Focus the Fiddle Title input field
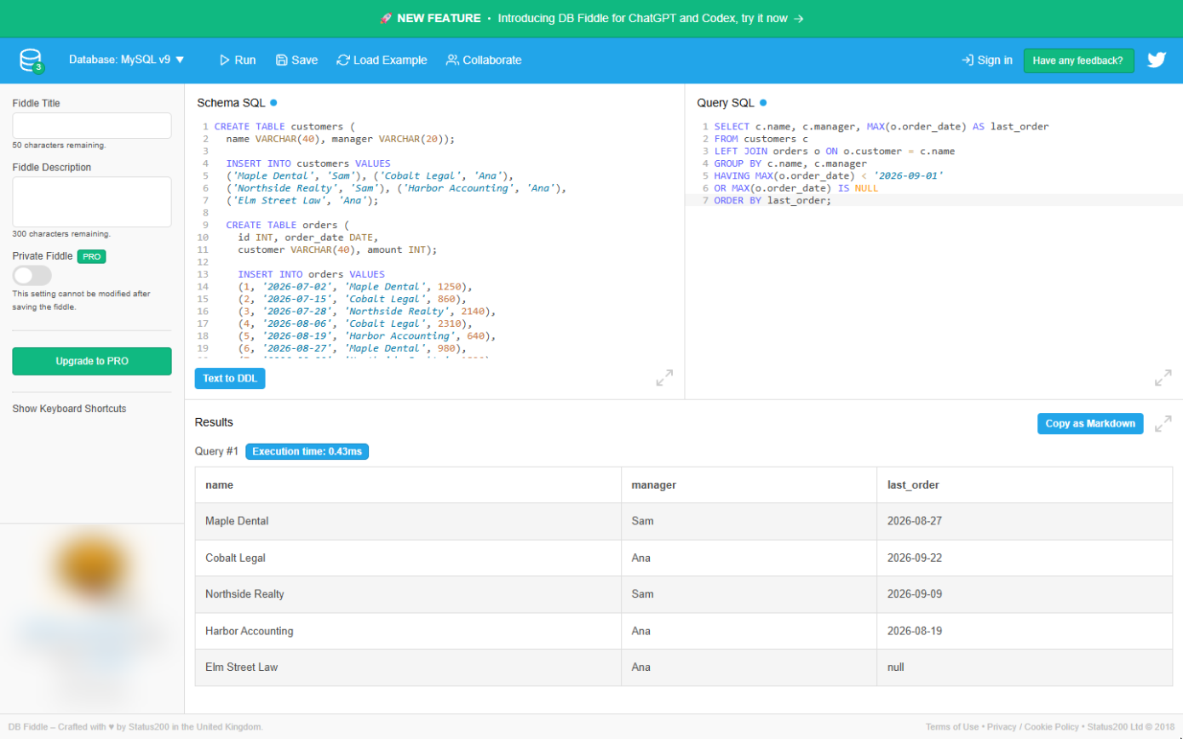This screenshot has width=1183, height=739. (92, 126)
